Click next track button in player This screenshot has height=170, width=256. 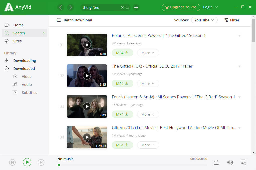click(41, 162)
